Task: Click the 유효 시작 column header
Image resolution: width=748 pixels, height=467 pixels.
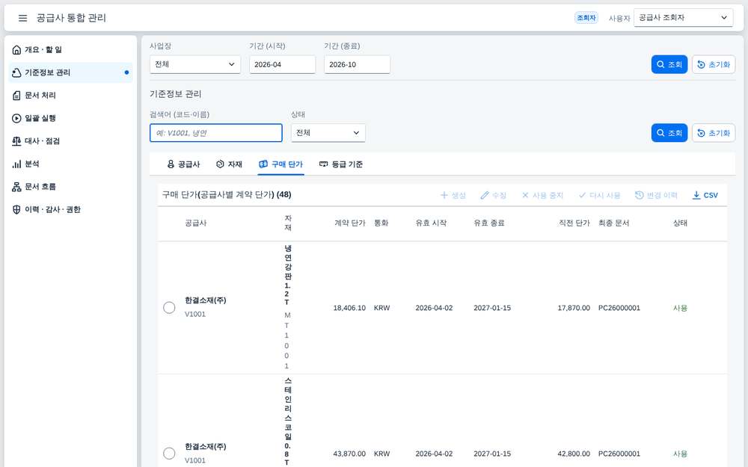Action: tap(432, 223)
